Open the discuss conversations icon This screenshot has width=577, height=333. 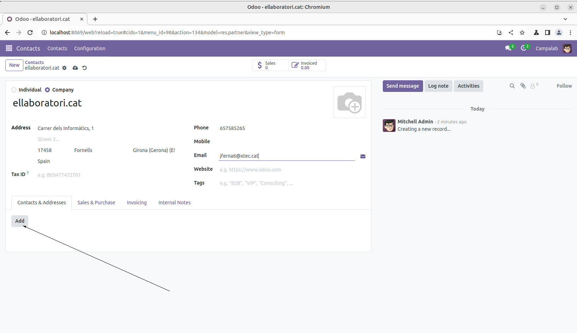pos(508,48)
